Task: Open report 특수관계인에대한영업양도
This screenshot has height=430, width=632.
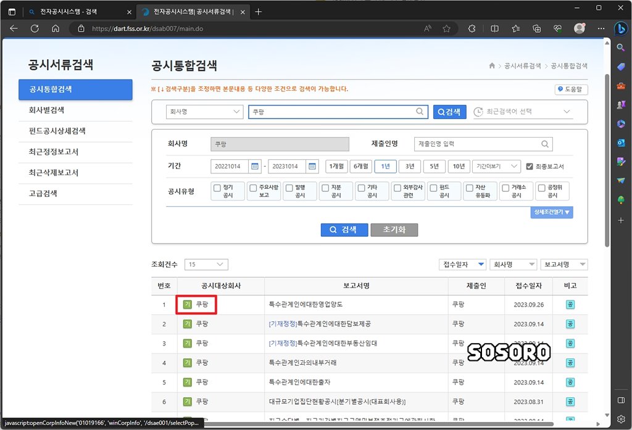Action: pyautogui.click(x=306, y=304)
